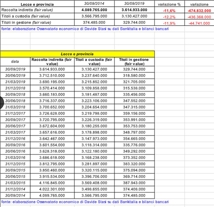This screenshot has width=214, height=207.
Task: Click the value 387.943.000
Action: click(134, 183)
